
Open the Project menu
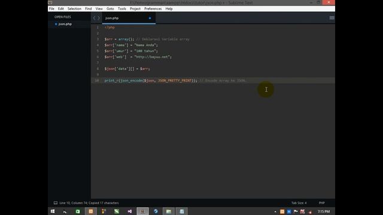pos(135,9)
